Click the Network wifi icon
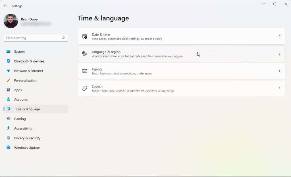The image size is (291, 177). 8,71
